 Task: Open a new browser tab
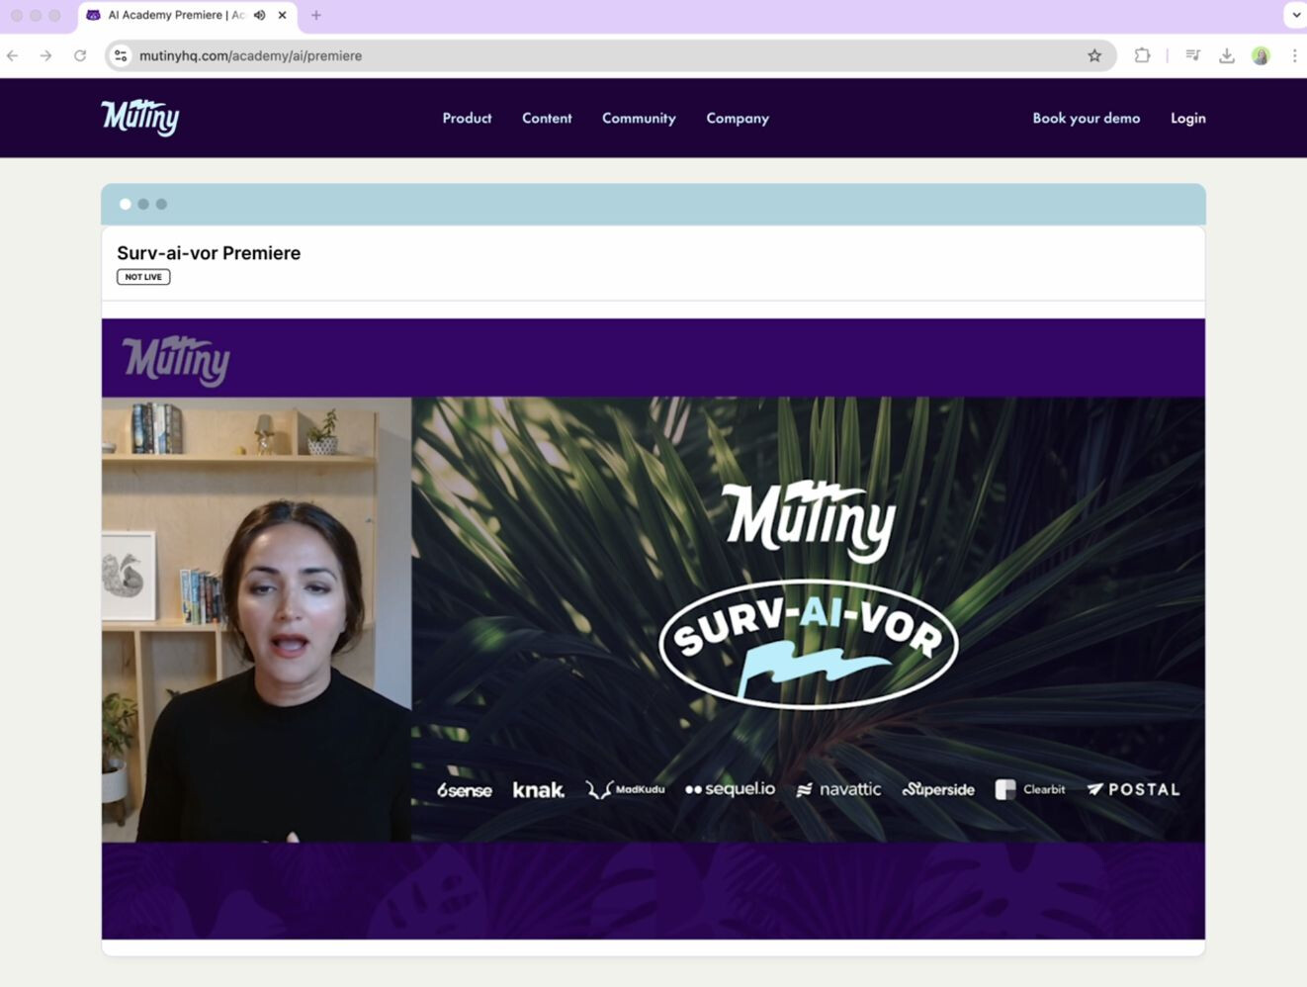(316, 15)
